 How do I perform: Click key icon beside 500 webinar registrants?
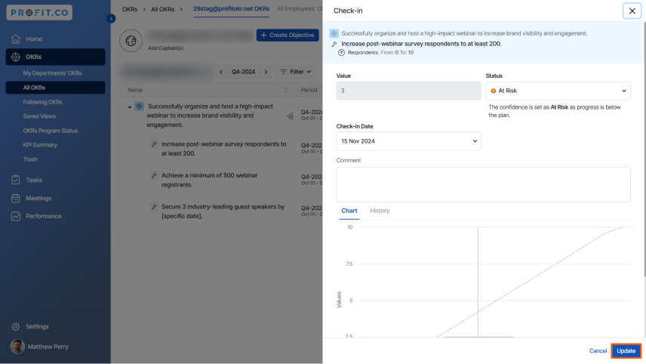point(154,175)
